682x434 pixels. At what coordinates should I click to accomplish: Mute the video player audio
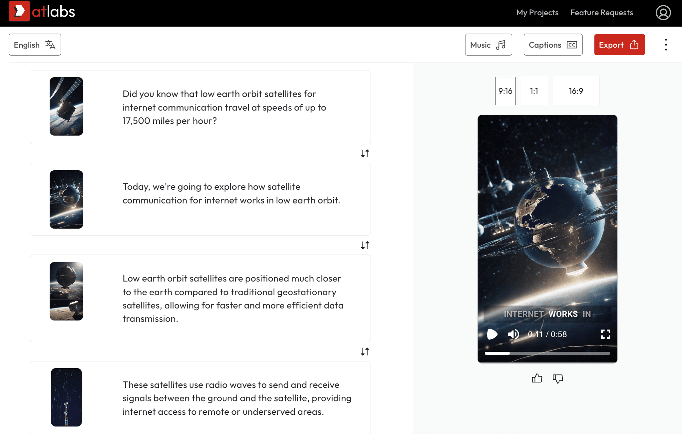point(513,335)
